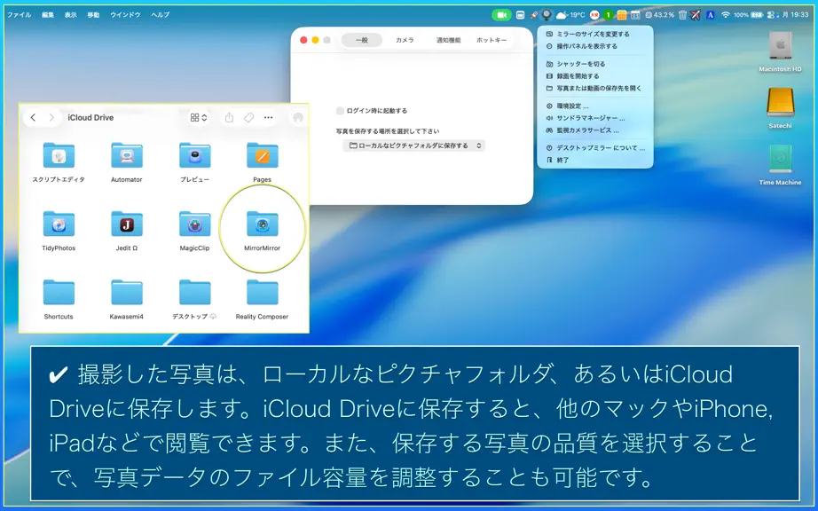Open the Satechi desktop drive

point(780,108)
